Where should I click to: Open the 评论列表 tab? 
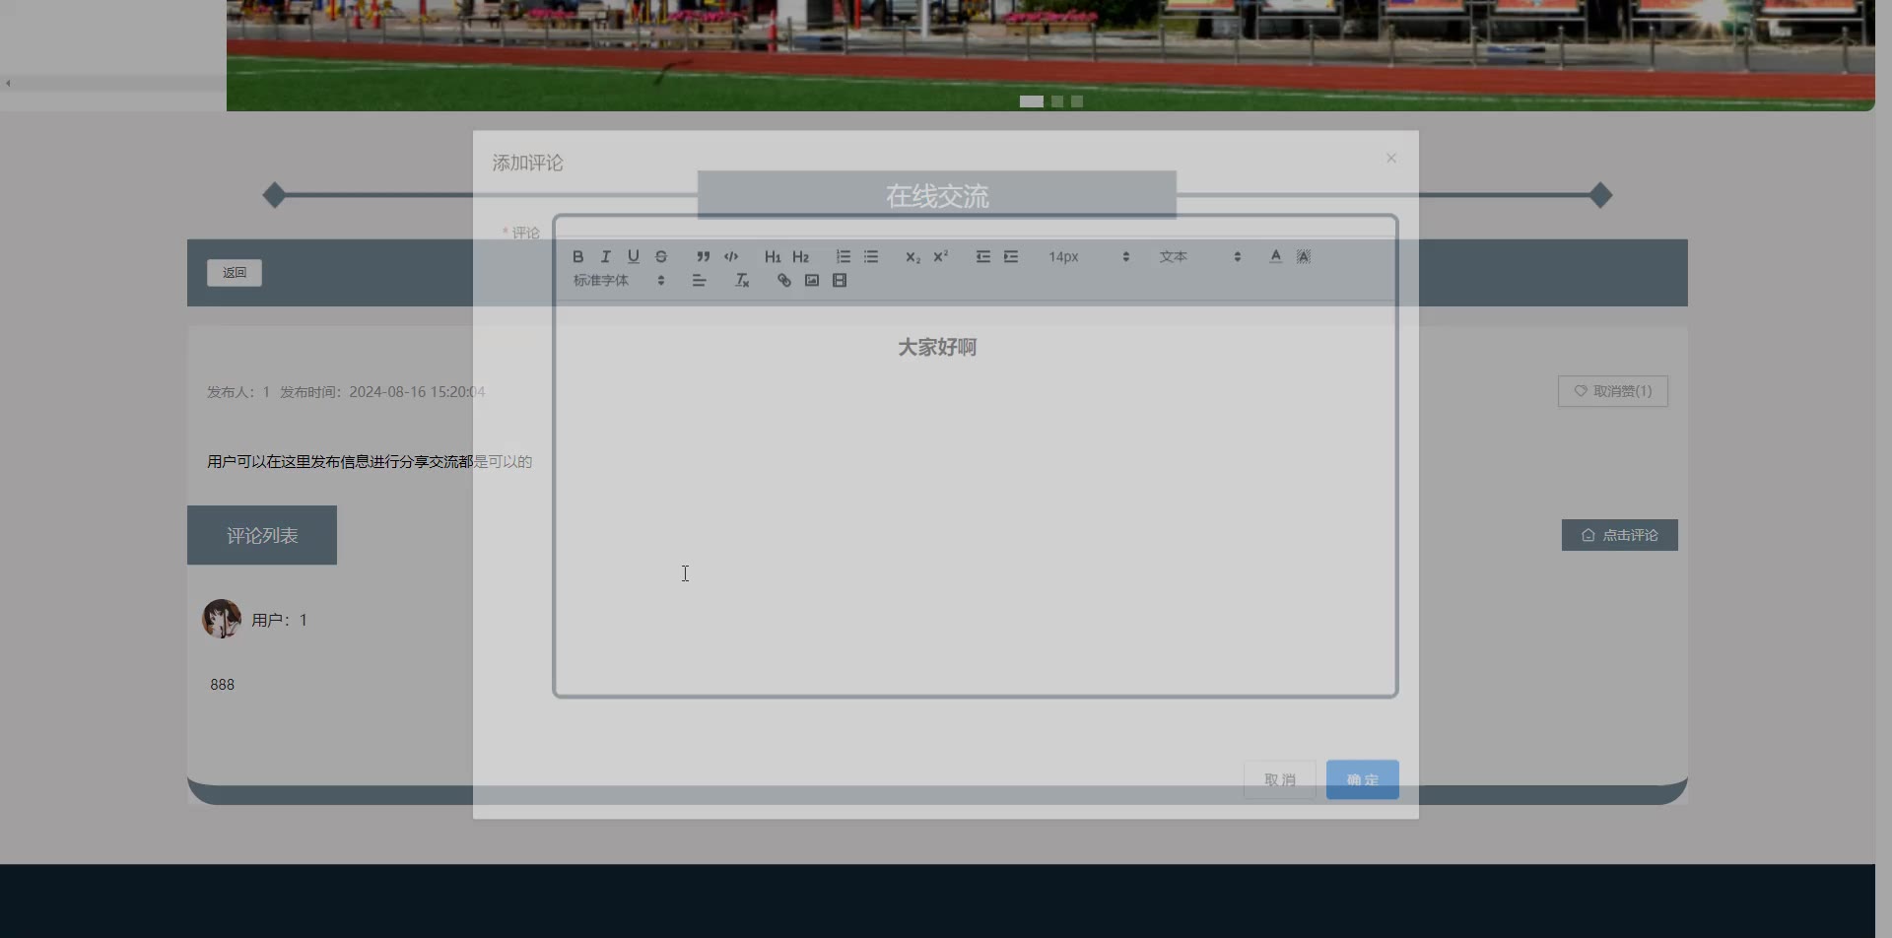[x=262, y=535]
